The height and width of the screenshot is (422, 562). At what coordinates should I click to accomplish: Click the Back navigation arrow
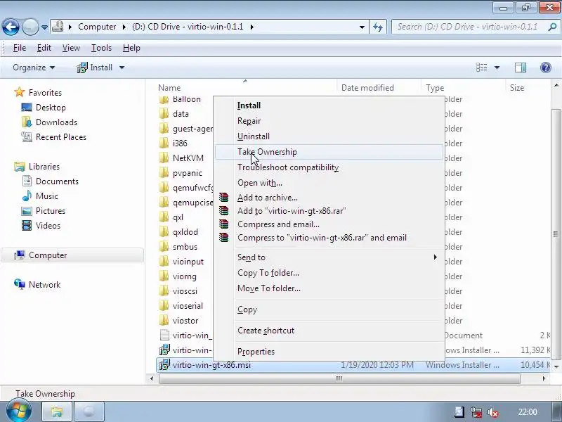pyautogui.click(x=11, y=27)
